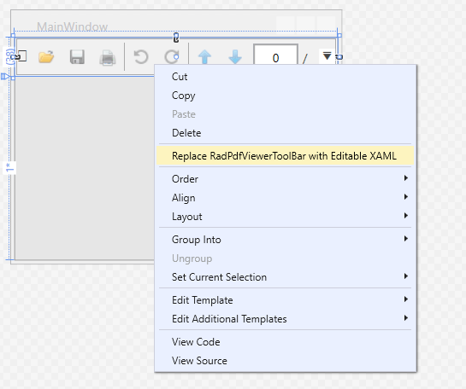This screenshot has width=466, height=389.
Task: Click the redo arrow icon
Action: pyautogui.click(x=172, y=57)
